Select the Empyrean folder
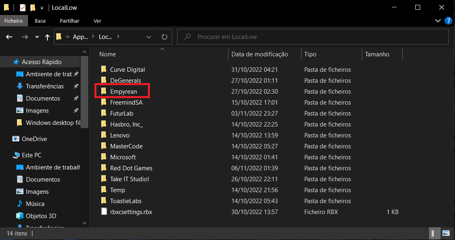455x240 pixels. coord(123,92)
